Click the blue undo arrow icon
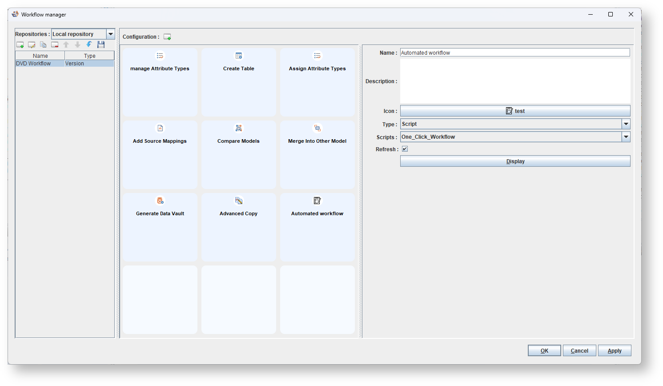This screenshot has width=663, height=386. click(x=89, y=44)
